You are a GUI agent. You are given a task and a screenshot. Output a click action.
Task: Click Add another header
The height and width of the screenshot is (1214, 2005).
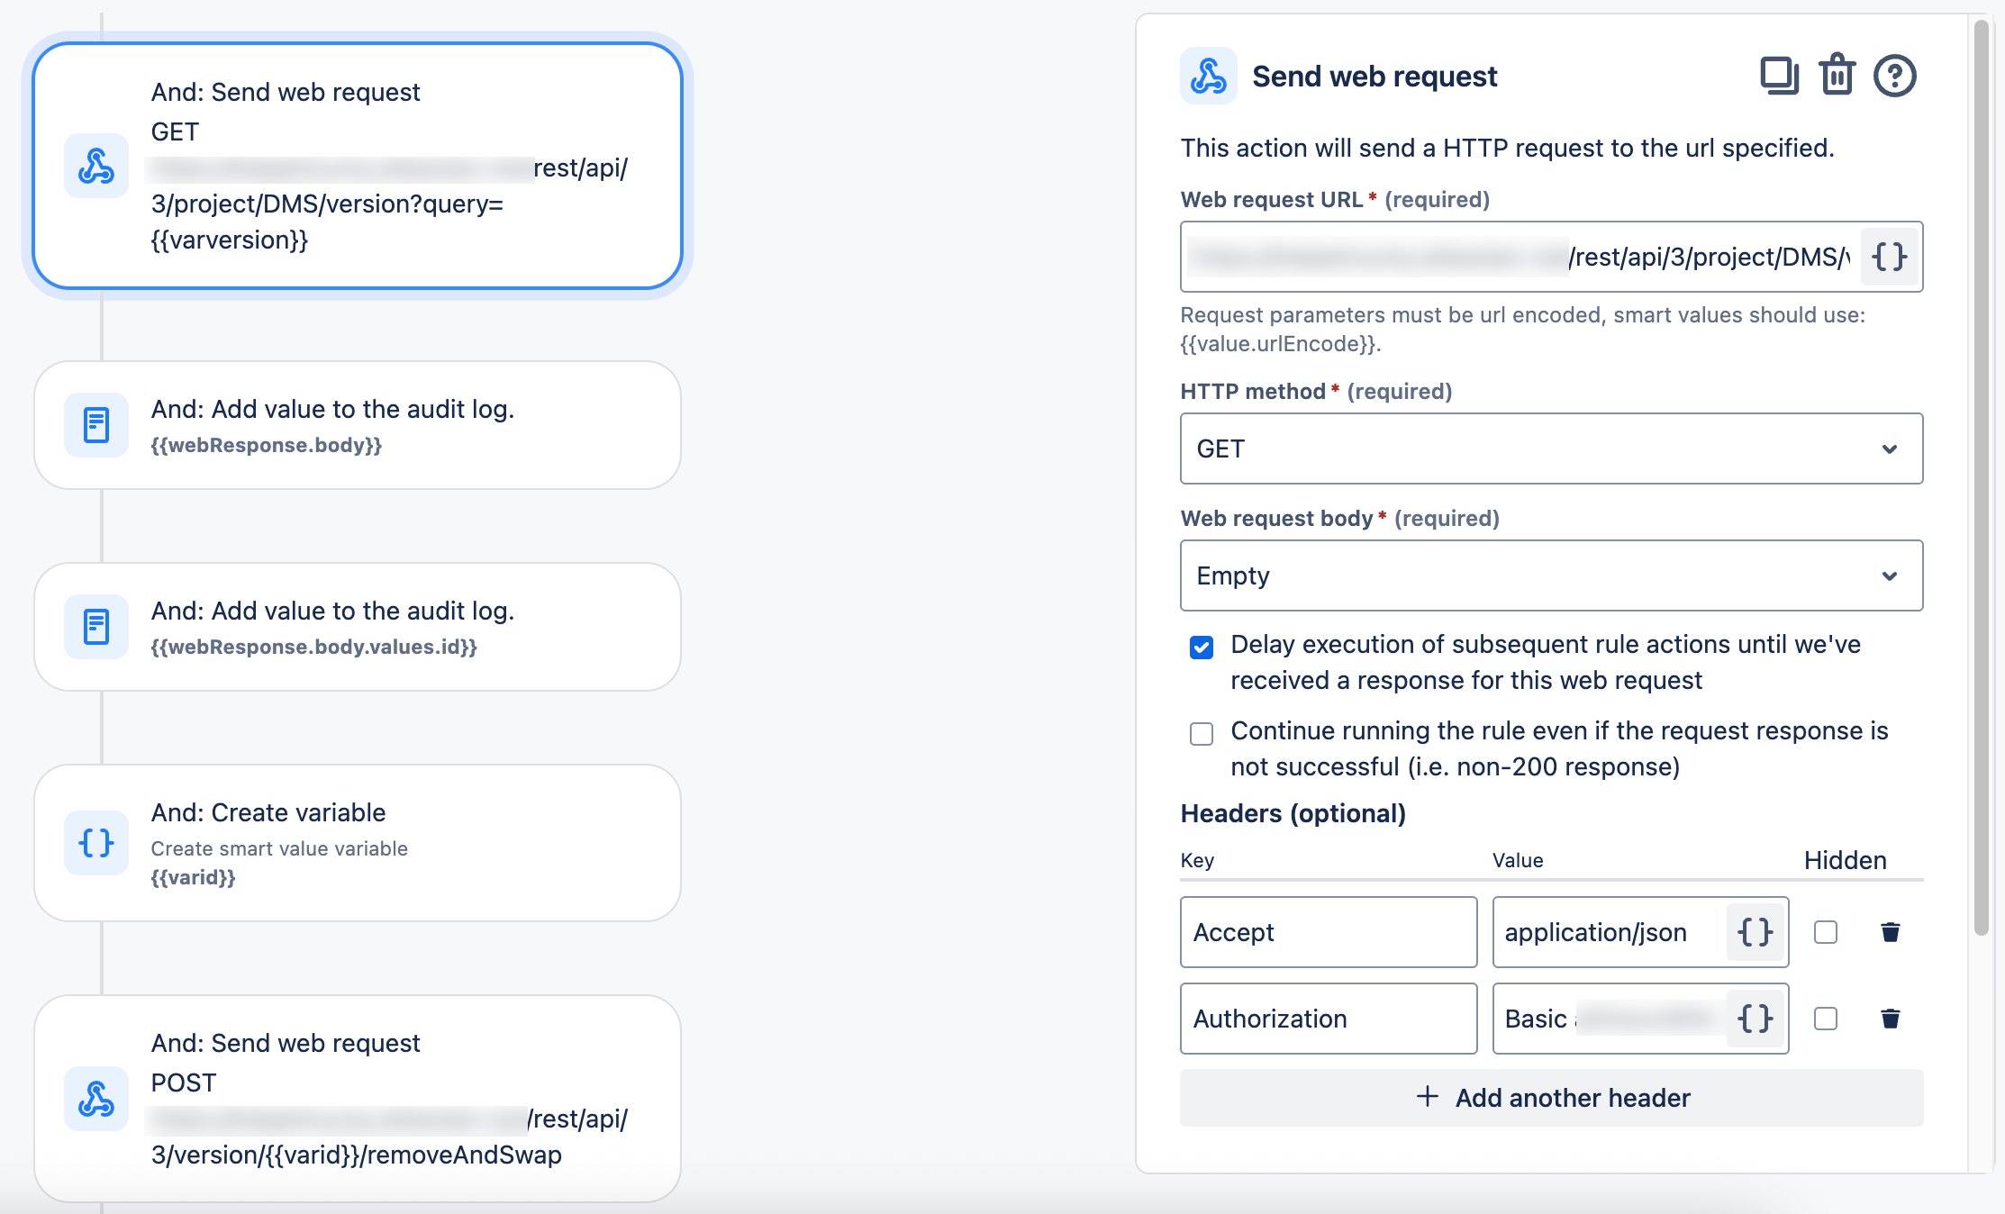1551,1098
